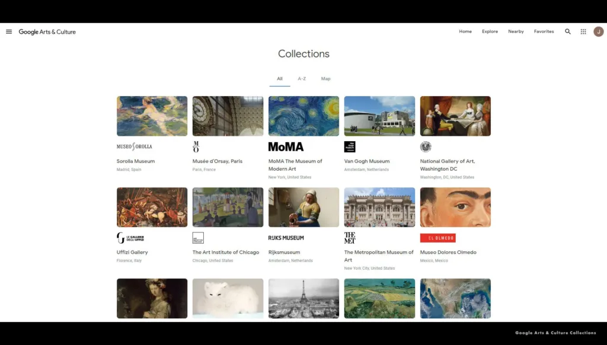Click the Met building facade thumbnail
Image resolution: width=607 pixels, height=345 pixels.
(x=379, y=207)
